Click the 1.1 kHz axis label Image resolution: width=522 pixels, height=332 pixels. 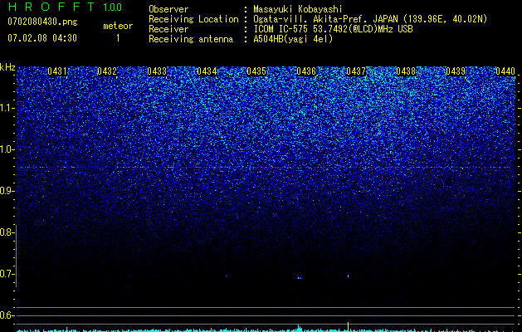click(x=7, y=108)
